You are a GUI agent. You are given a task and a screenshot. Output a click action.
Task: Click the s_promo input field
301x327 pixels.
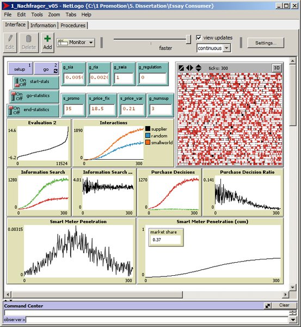pyautogui.click(x=73, y=109)
